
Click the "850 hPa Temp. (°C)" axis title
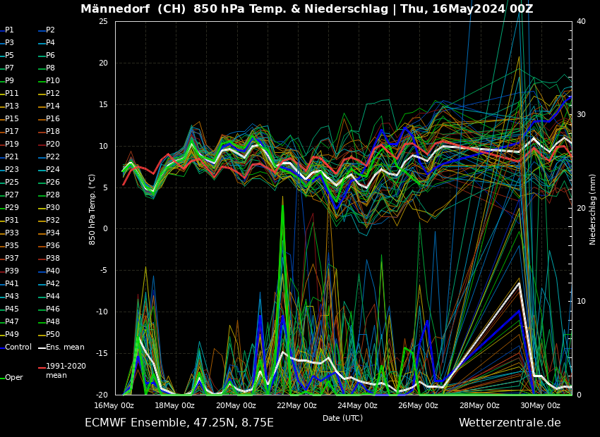[x=92, y=209]
